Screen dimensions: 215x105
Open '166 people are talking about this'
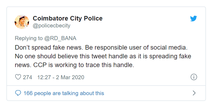64,93
